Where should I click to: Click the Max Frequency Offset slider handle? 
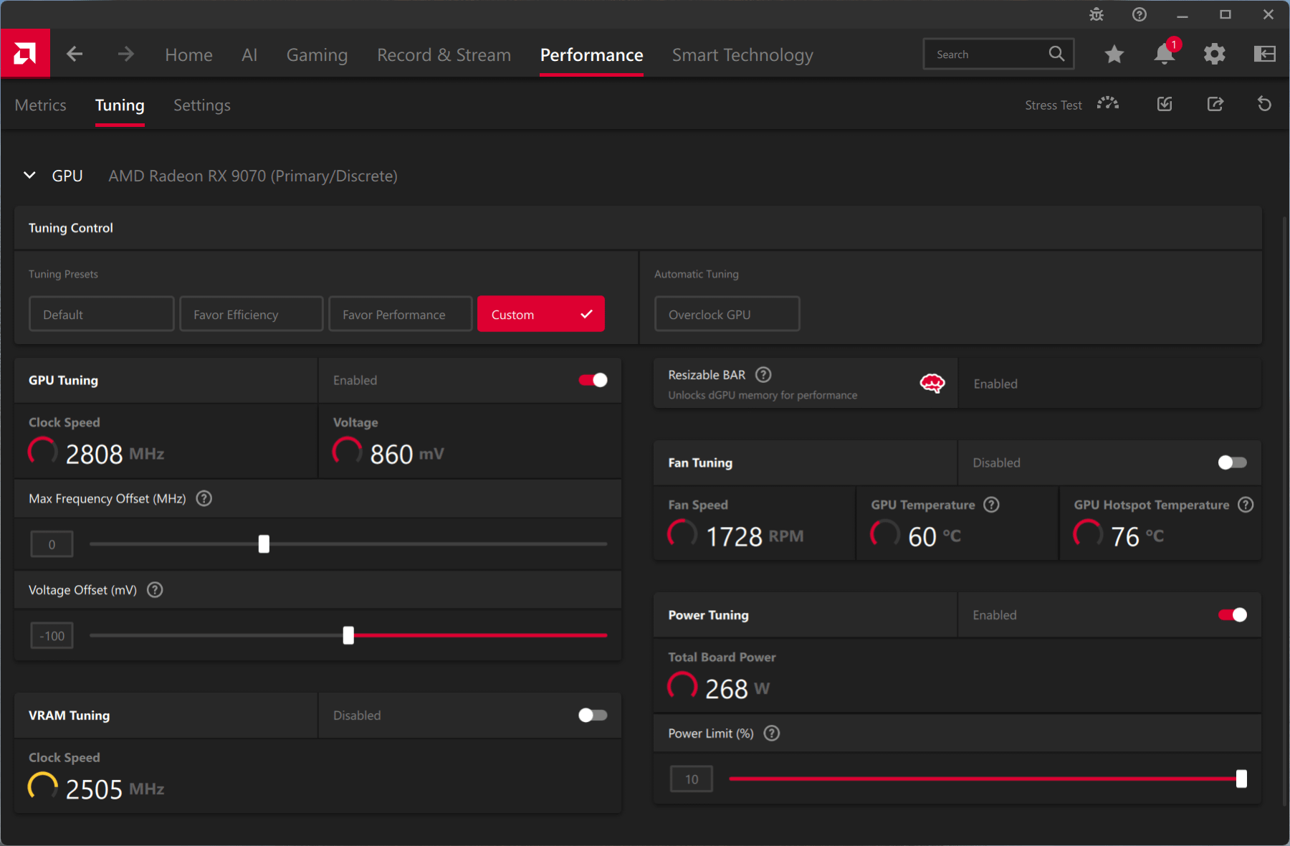click(264, 543)
